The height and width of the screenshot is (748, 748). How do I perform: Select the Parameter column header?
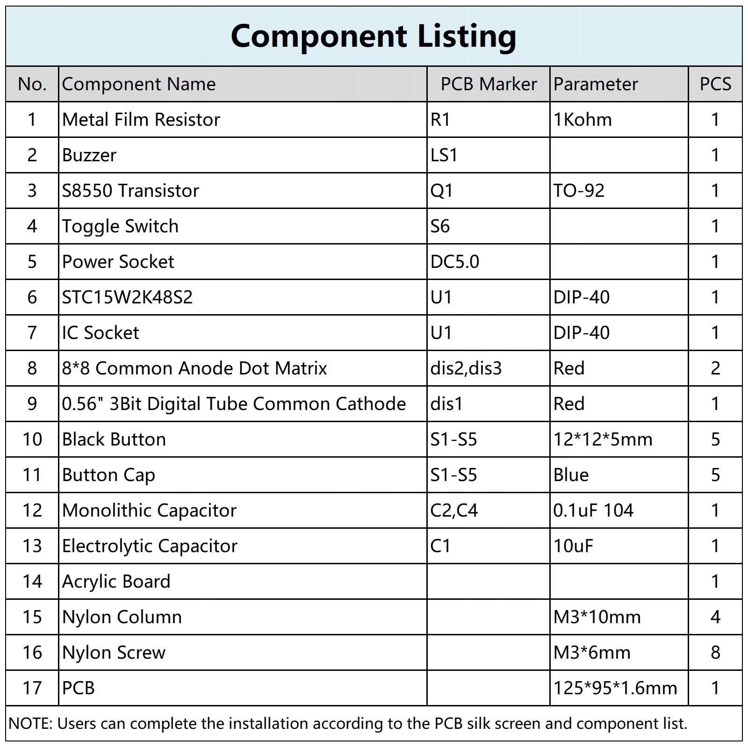(596, 84)
